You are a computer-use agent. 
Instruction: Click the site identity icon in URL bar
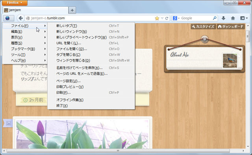coord(28,18)
